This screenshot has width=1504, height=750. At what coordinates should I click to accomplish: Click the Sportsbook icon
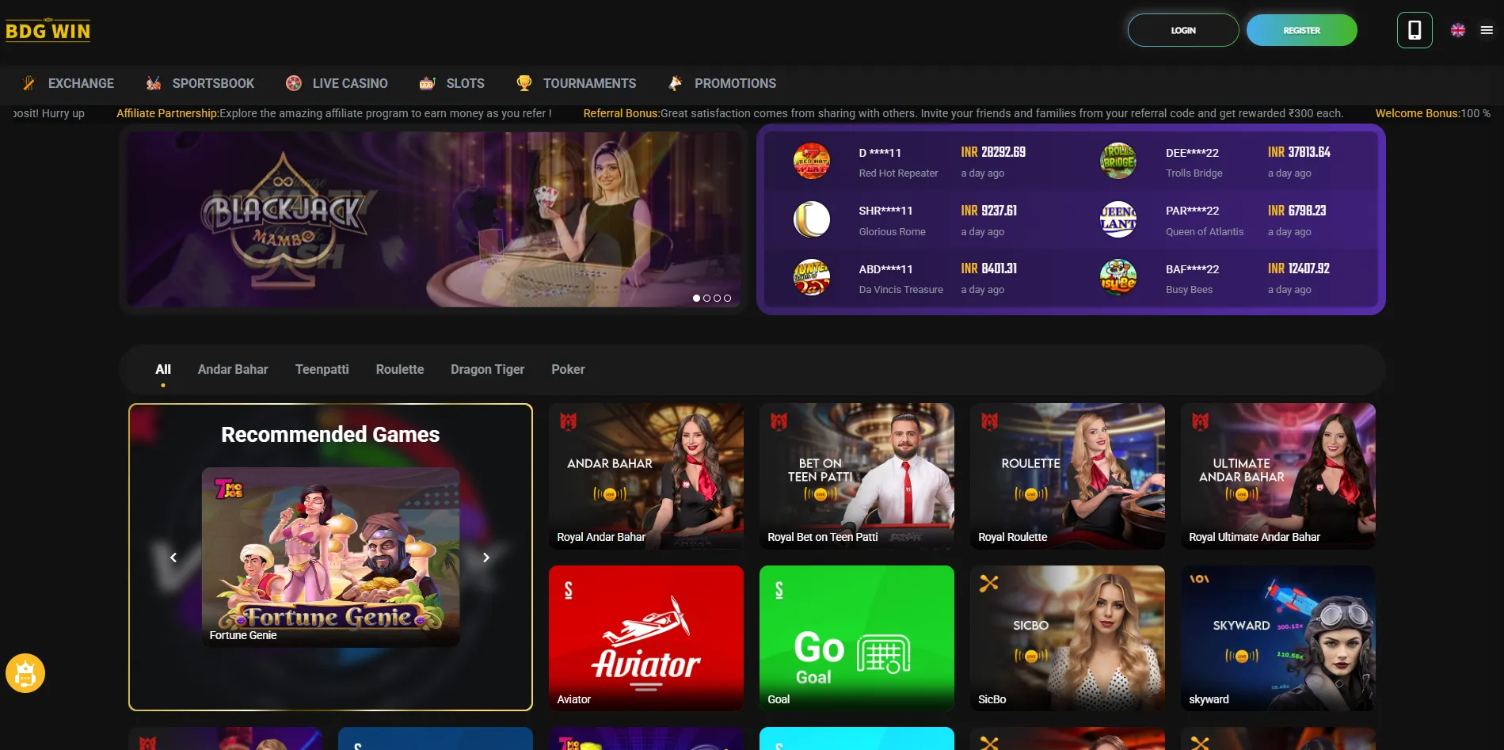tap(154, 83)
